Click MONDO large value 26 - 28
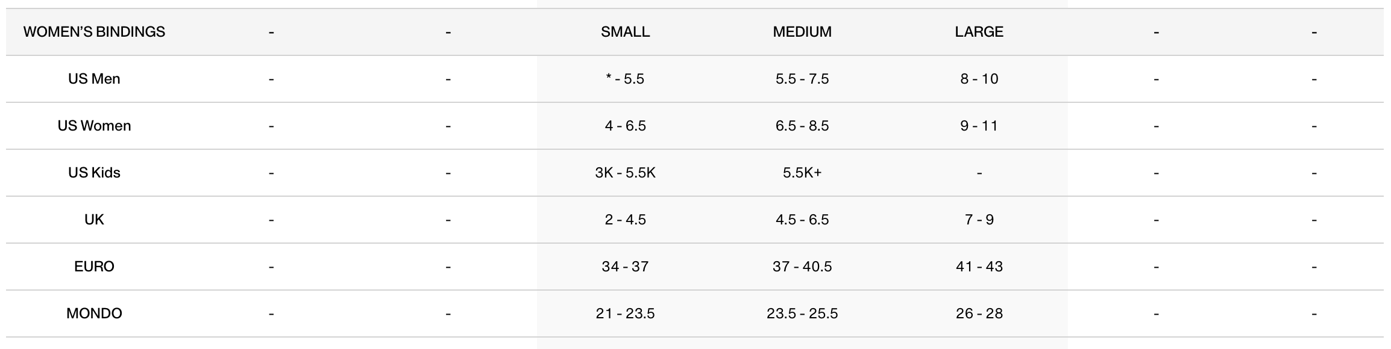 [x=979, y=313]
